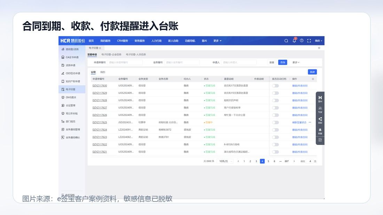383x215 pixels.
Task: Click the HCR 慧辰股份 logo
Action: tap(73, 41)
